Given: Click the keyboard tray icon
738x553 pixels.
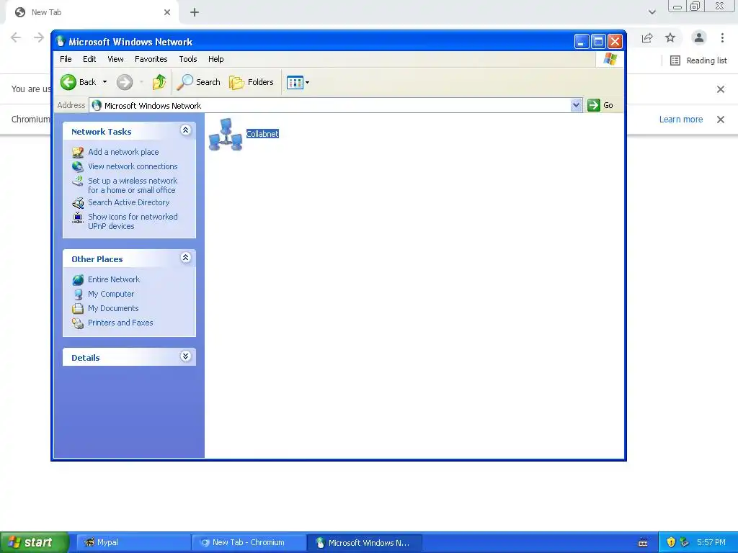Looking at the screenshot, I should coord(643,543).
